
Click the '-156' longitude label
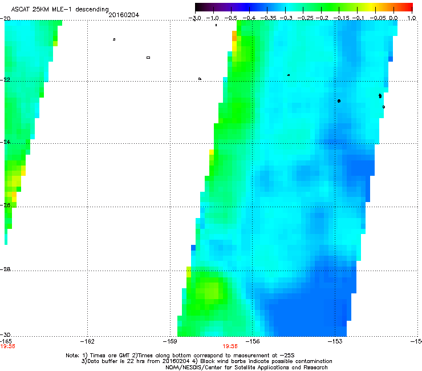pyautogui.click(x=253, y=341)
